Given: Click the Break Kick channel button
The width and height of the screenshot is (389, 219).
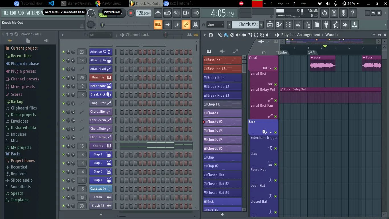Looking at the screenshot, I should tap(101, 94).
